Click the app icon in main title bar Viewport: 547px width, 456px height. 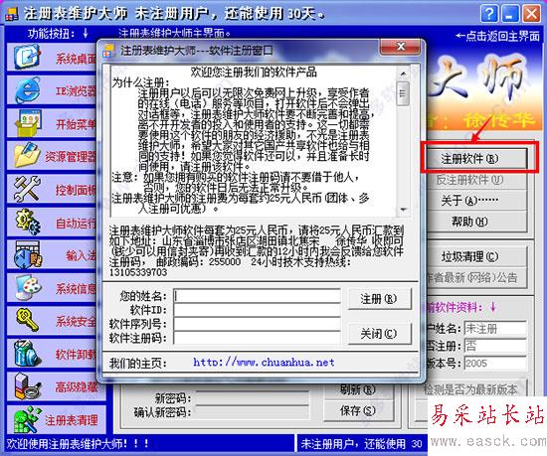pyautogui.click(x=12, y=14)
